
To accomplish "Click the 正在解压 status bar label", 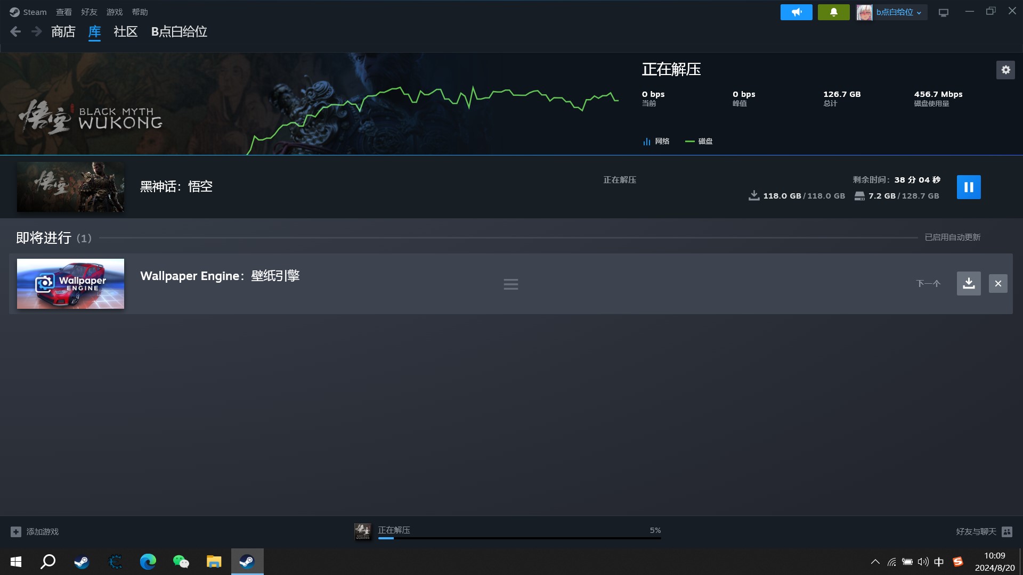I will click(x=394, y=530).
